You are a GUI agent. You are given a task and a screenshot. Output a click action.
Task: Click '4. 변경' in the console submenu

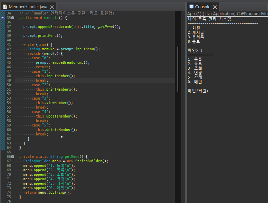coord(195,73)
